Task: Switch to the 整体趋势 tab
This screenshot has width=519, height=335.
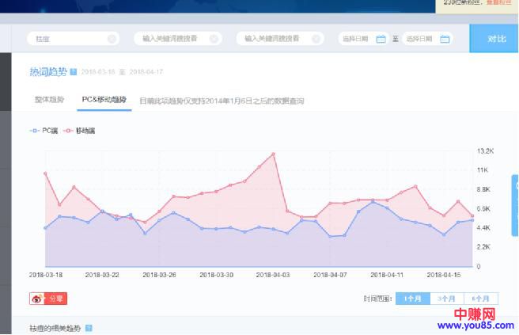Action: (49, 101)
